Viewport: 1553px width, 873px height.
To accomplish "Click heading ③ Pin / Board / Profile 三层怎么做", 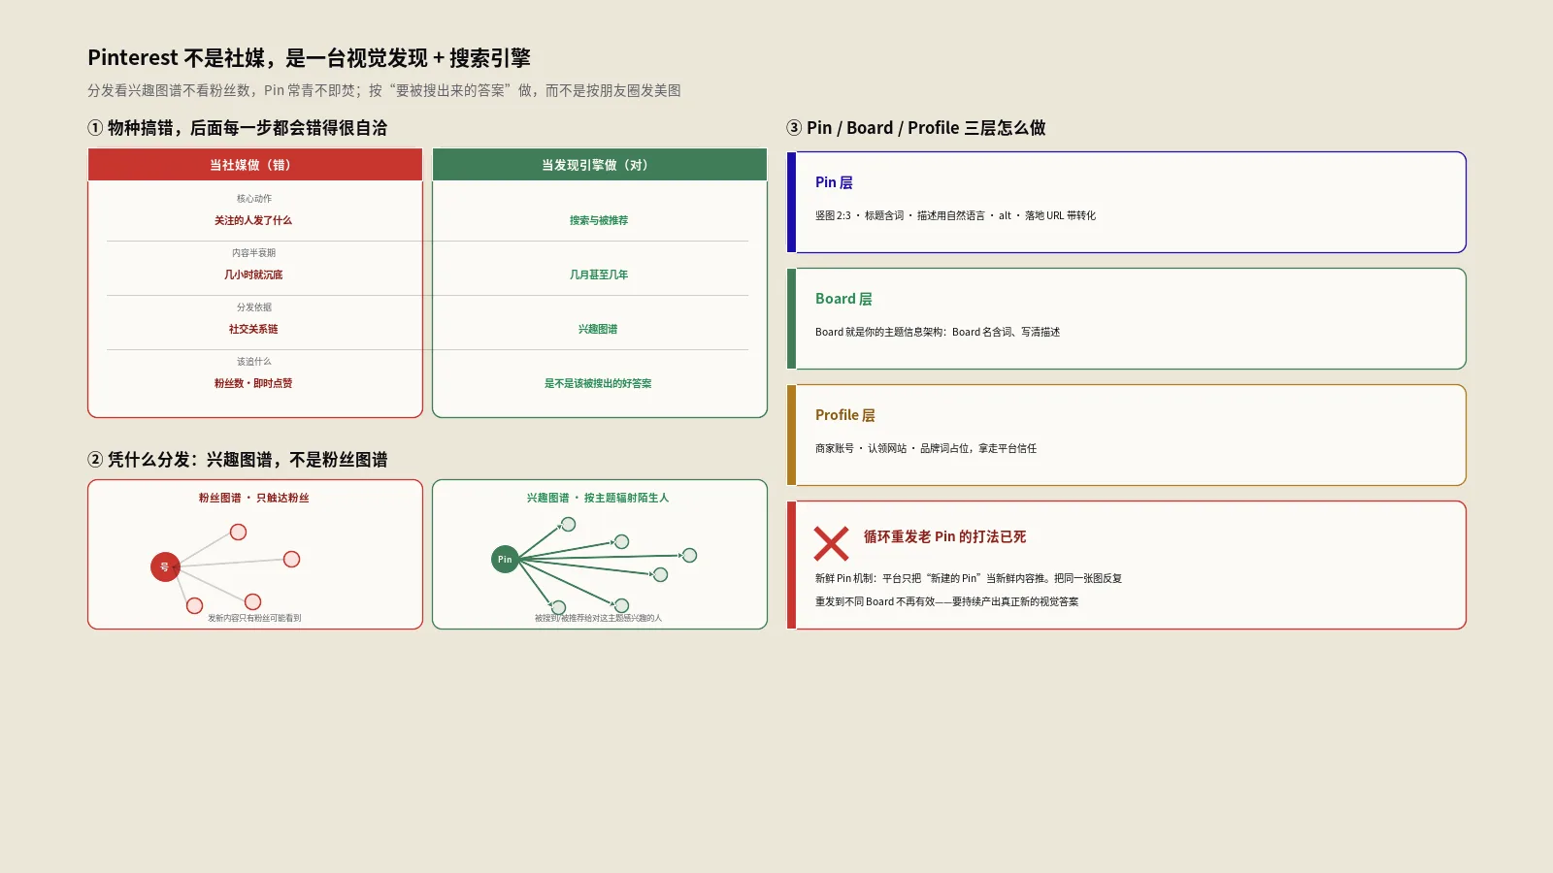I will [916, 128].
